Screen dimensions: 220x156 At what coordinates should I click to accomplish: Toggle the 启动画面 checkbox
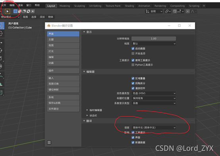(x=133, y=49)
